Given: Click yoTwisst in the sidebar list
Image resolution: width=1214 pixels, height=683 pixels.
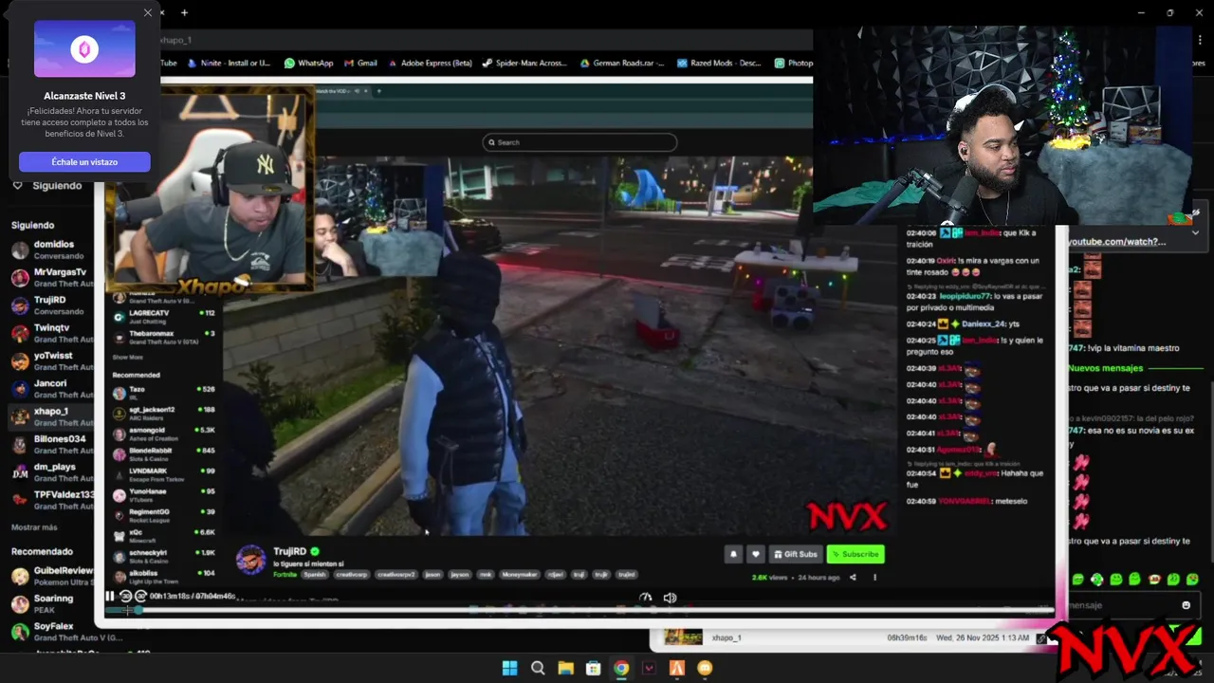Looking at the screenshot, I should tap(53, 360).
